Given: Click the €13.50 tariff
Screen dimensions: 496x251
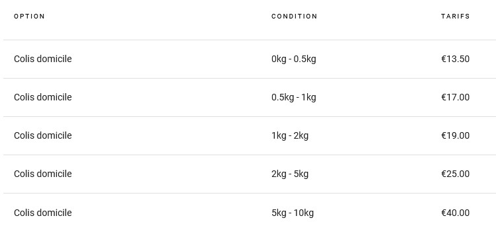Looking at the screenshot, I should click(x=455, y=59).
